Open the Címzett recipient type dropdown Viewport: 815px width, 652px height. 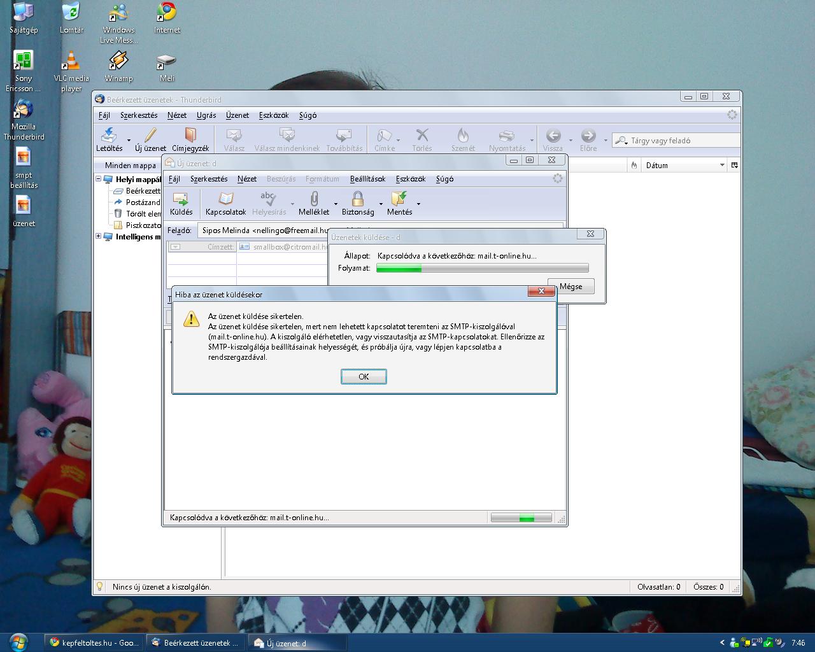(175, 246)
